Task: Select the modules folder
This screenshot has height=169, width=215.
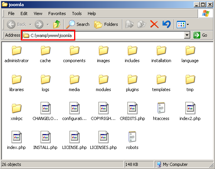Action: coord(103,83)
